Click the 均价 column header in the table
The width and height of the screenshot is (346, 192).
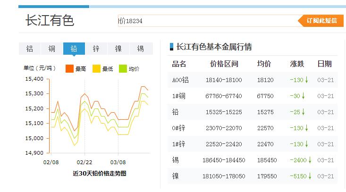(x=264, y=64)
